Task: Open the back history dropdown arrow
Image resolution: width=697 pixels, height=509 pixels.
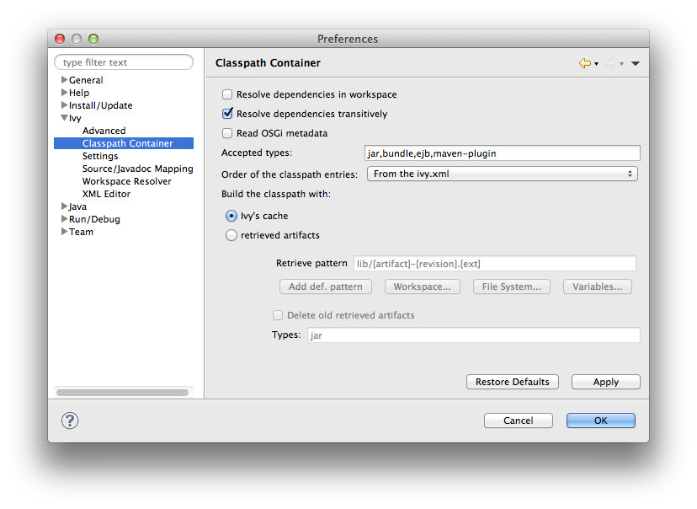Action: pos(596,64)
